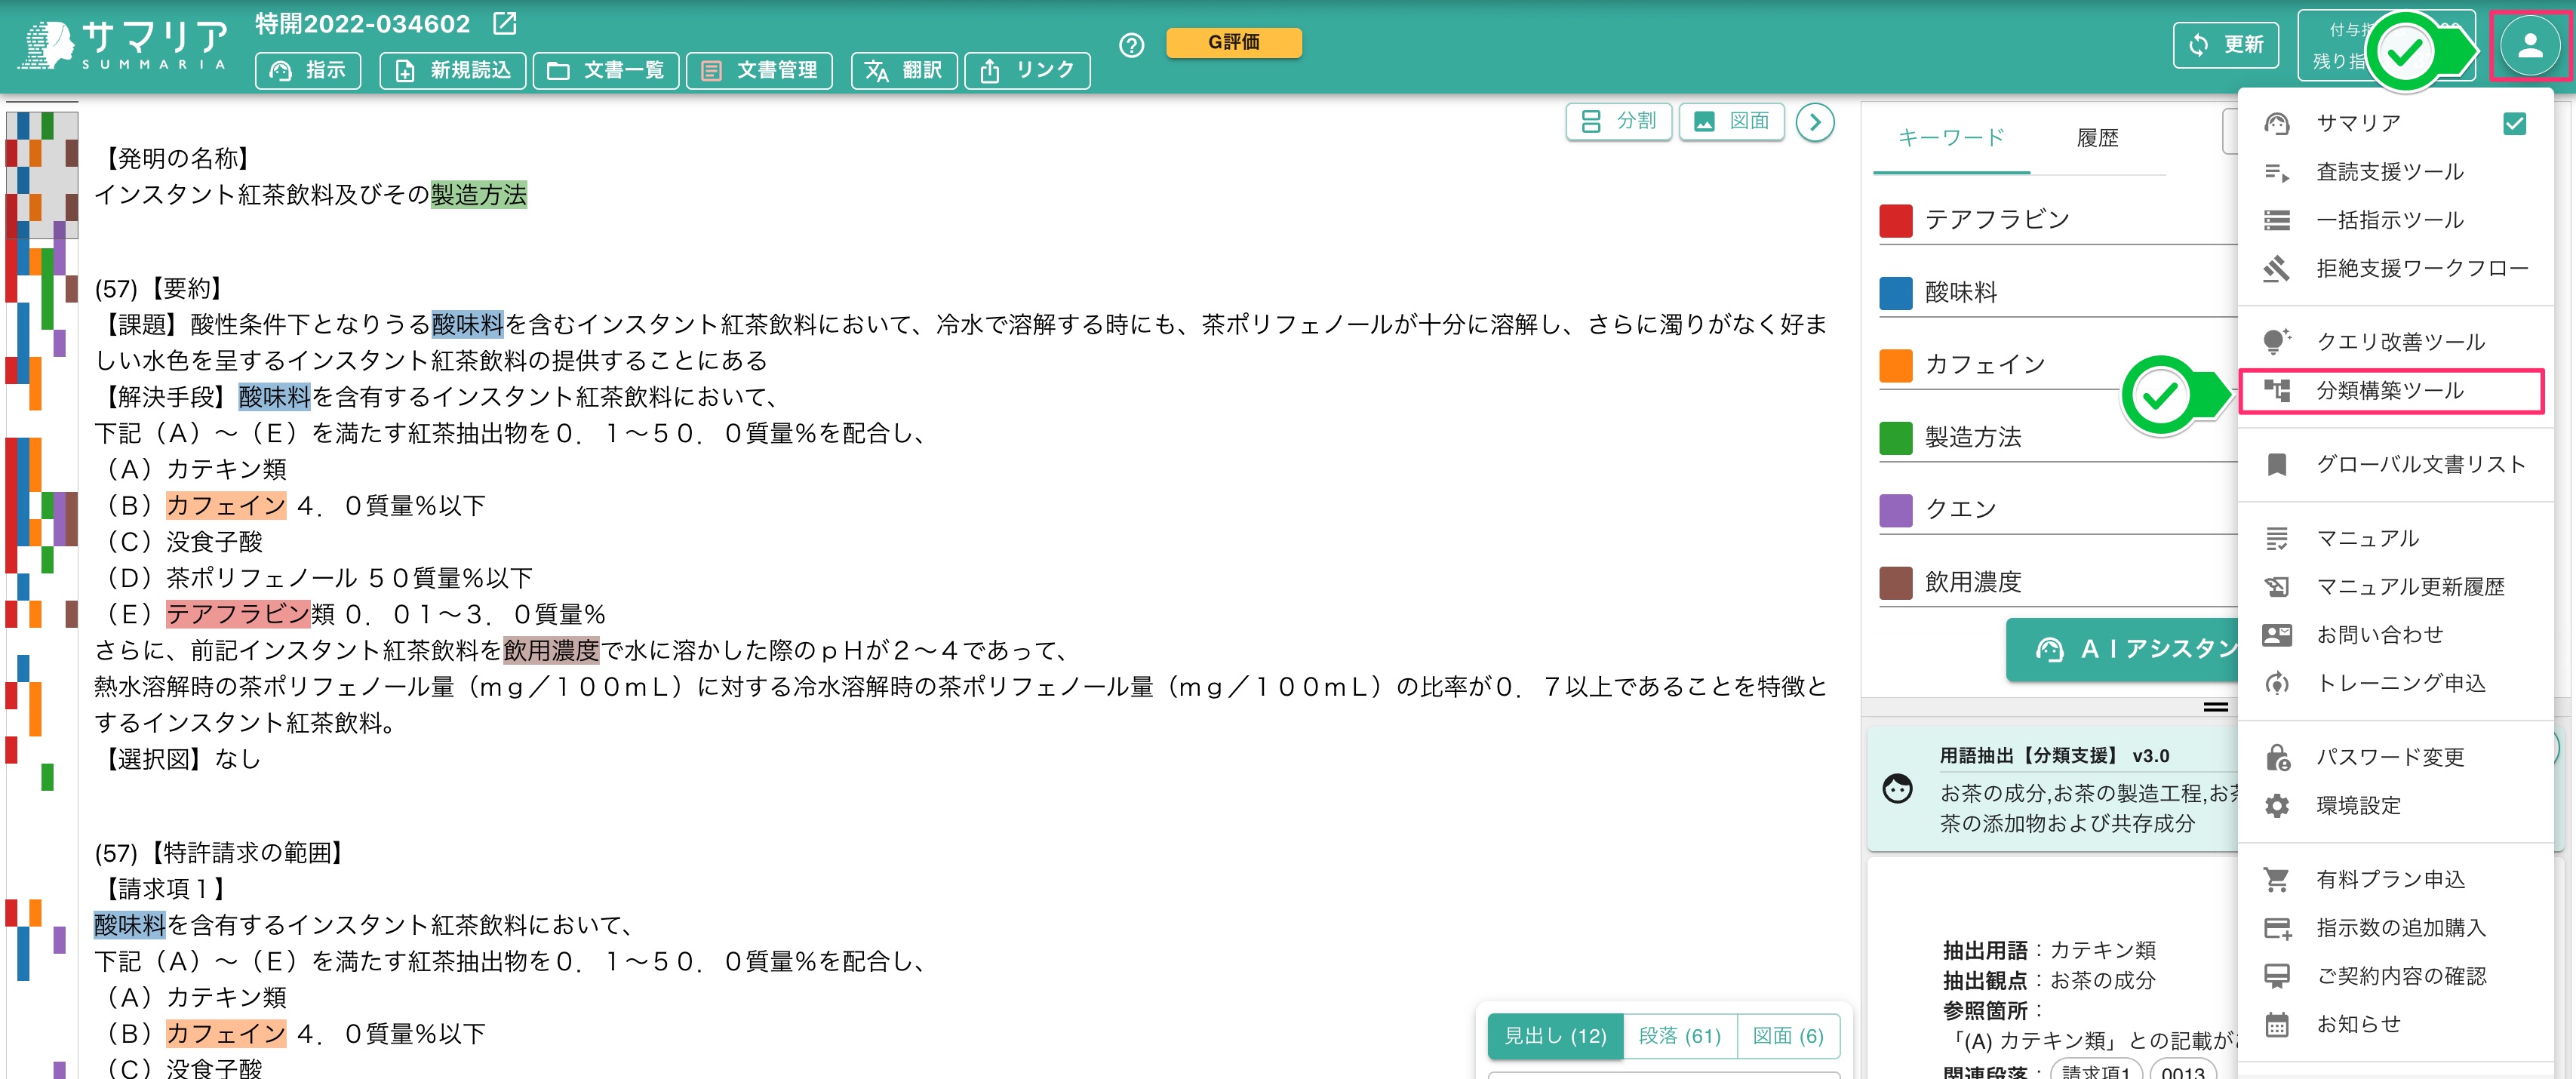The width and height of the screenshot is (2576, 1079).
Task: Click トレーニング申込 icon
Action: pyautogui.click(x=2277, y=683)
